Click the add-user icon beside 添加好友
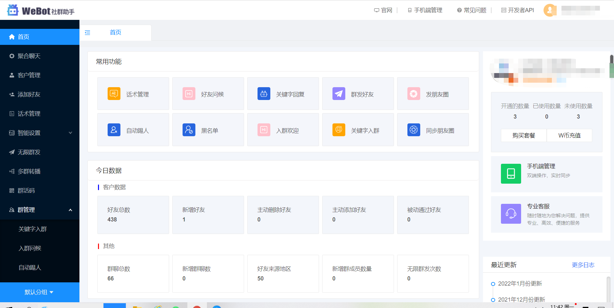This screenshot has width=614, height=308. click(12, 95)
